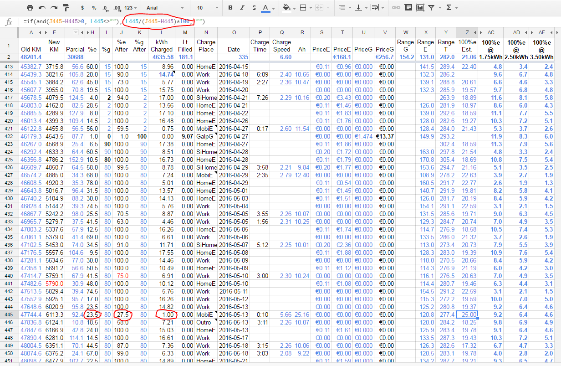Toggle italic text style

[x=242, y=8]
